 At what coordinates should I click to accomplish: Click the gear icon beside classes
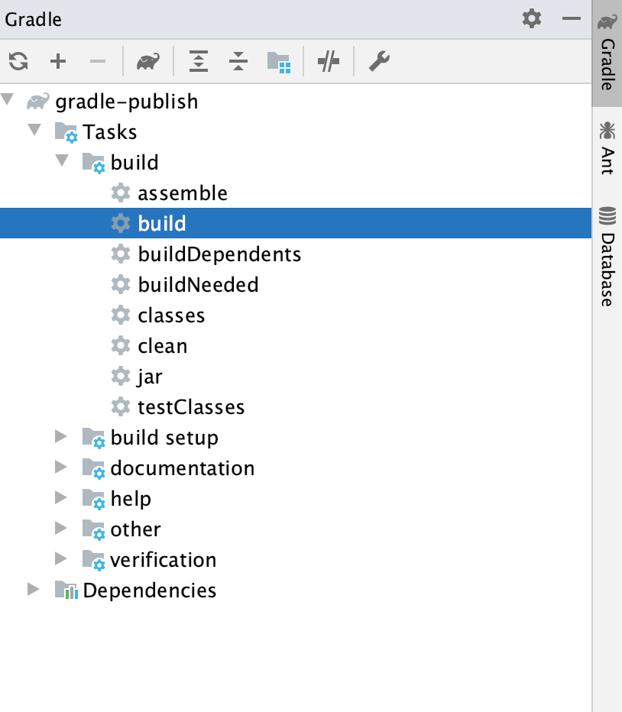(x=121, y=316)
